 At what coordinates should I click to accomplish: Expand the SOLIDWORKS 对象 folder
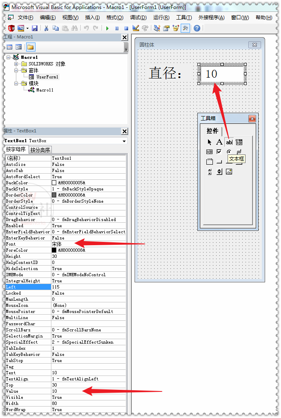(16, 64)
